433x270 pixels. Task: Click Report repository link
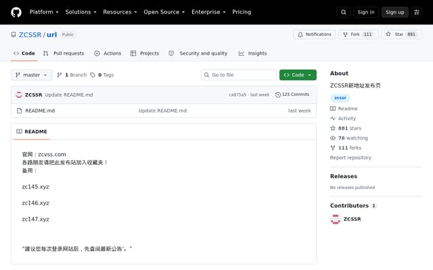click(350, 157)
